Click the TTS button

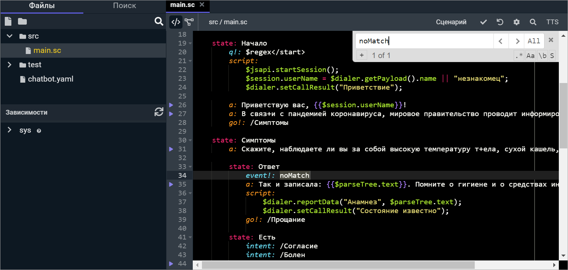[552, 22]
